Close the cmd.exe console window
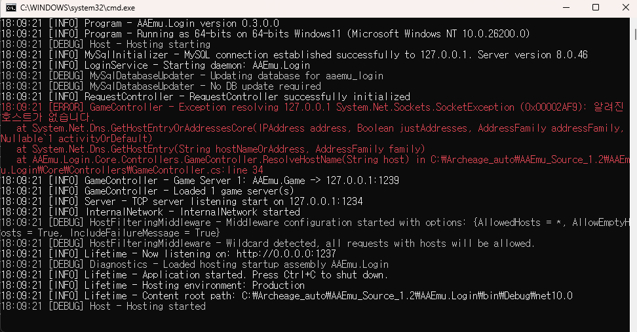 (x=625, y=8)
